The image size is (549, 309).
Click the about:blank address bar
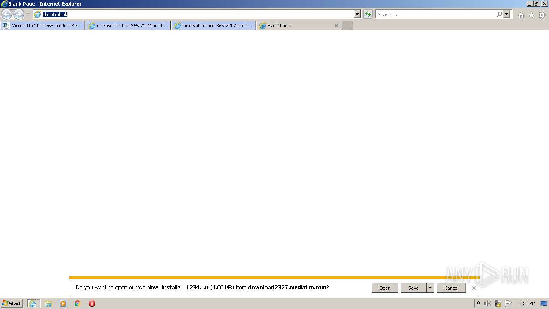tap(193, 14)
